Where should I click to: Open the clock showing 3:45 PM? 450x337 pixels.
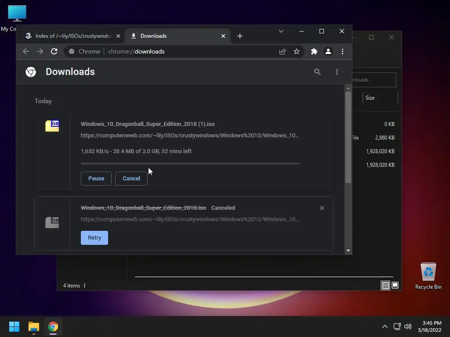(430, 326)
